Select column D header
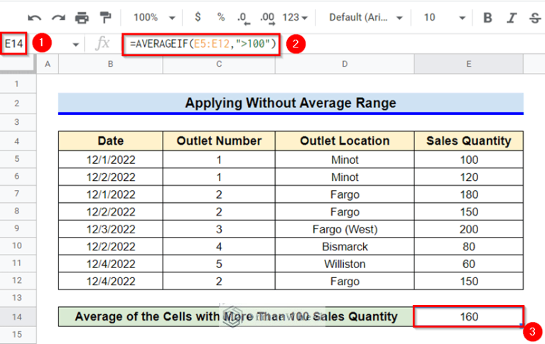This screenshot has width=545, height=344. click(345, 64)
